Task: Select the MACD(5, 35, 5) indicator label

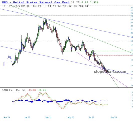Action: (14, 90)
